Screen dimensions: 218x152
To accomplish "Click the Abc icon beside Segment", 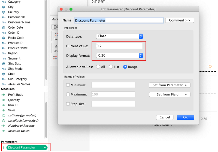I will (x=4, y=58).
